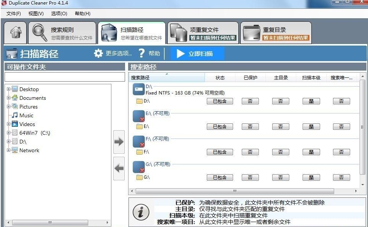Select the Music item in folder tree

click(x=26, y=115)
